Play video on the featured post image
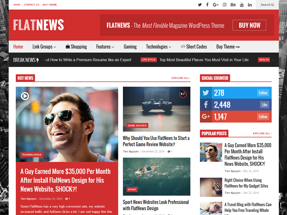Viewport: 287px width, 215px height. [25, 96]
